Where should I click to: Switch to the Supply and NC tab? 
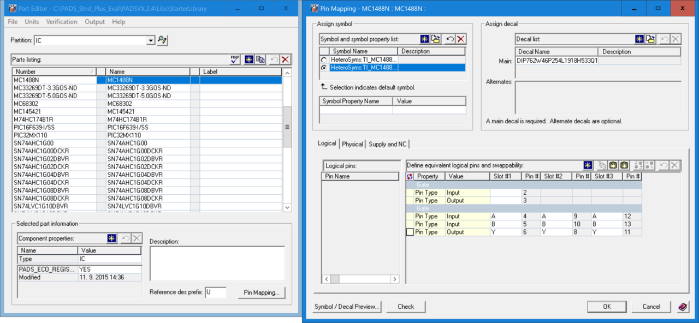(x=388, y=144)
